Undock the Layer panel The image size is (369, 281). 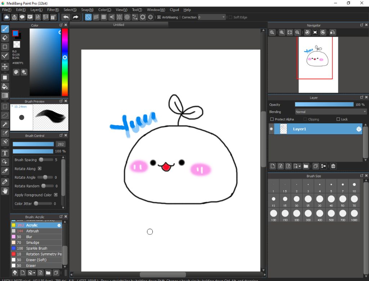[362, 97]
